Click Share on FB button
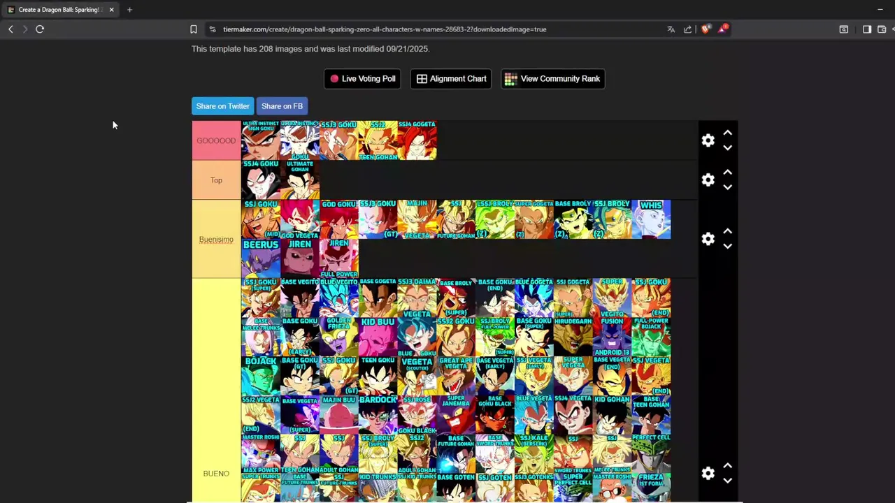The width and height of the screenshot is (895, 503). [282, 106]
